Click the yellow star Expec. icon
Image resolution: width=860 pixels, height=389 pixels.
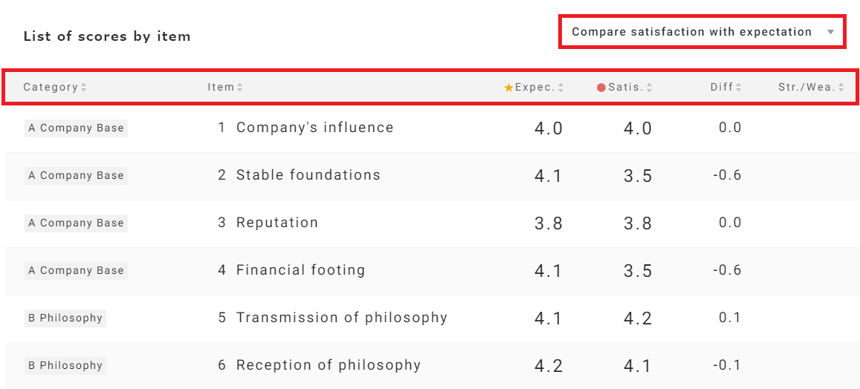click(508, 88)
